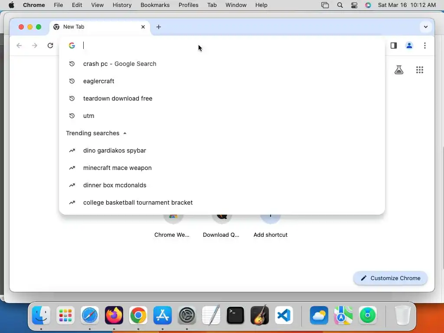Screen dimensions: 444x333
Task: Open Find My from the Dock
Action: pos(368,315)
